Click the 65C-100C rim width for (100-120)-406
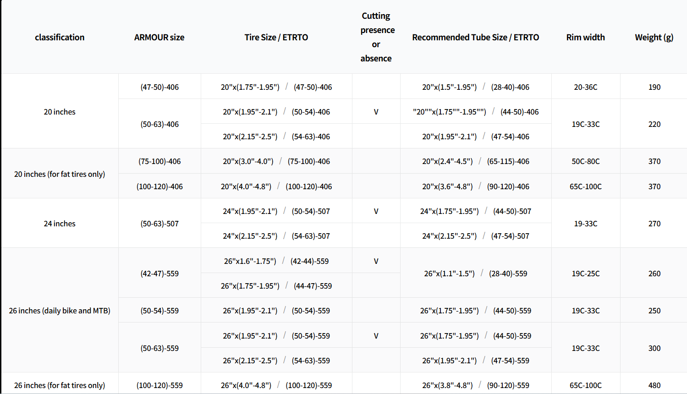Screen dimensions: 687x394 586,186
